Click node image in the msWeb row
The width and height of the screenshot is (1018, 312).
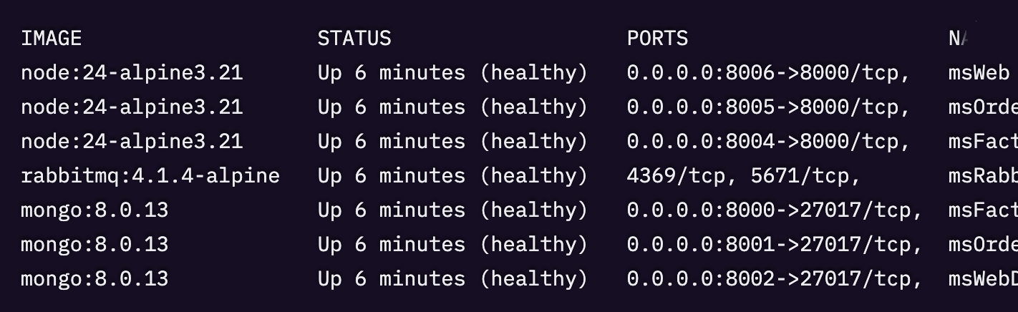click(132, 72)
